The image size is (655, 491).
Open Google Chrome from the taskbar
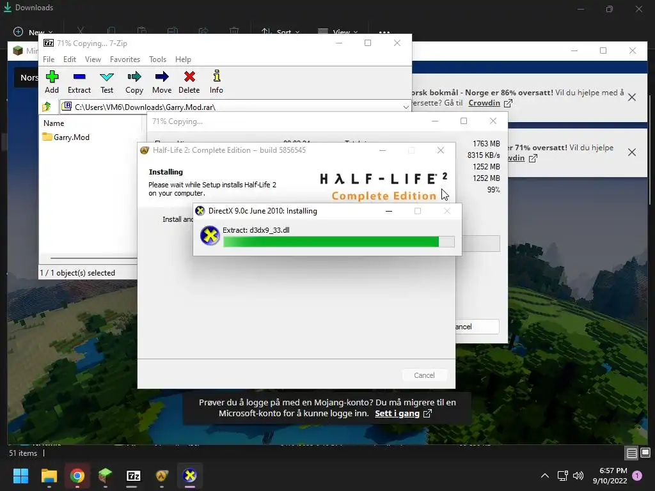77,476
